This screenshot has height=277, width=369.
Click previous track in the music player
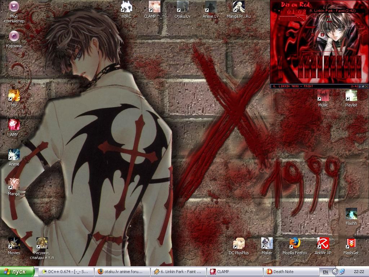coord(280,35)
